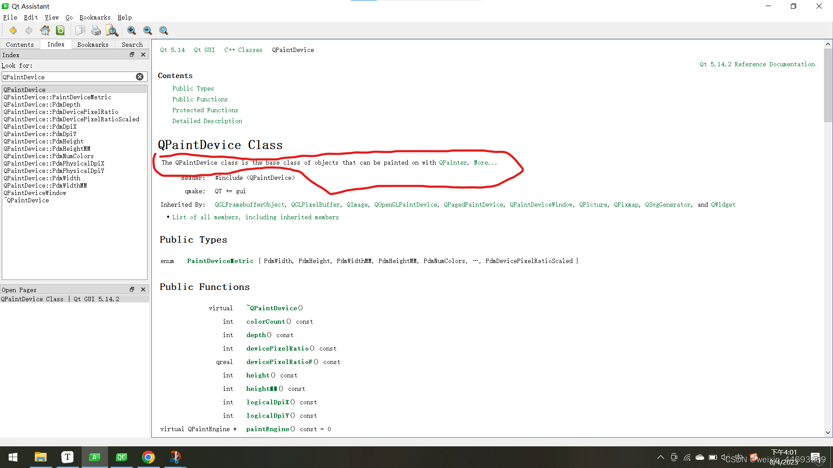Click the Qt Assistant home icon
Image resolution: width=833 pixels, height=468 pixels.
pos(45,30)
